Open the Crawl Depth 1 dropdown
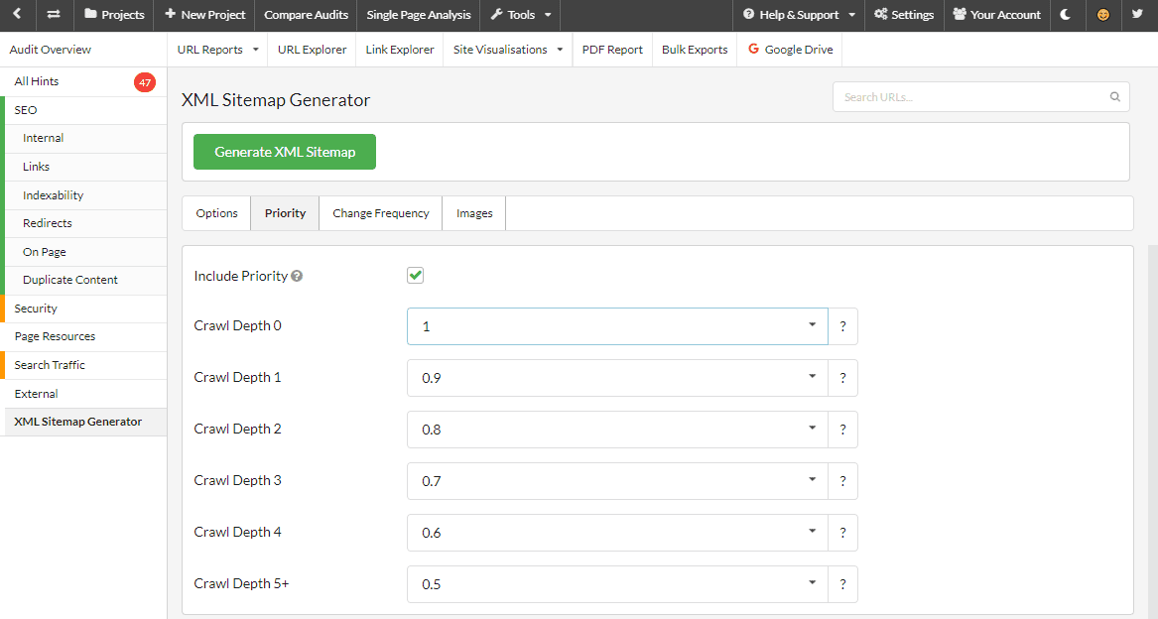Viewport: 1158px width, 619px height. pos(617,378)
